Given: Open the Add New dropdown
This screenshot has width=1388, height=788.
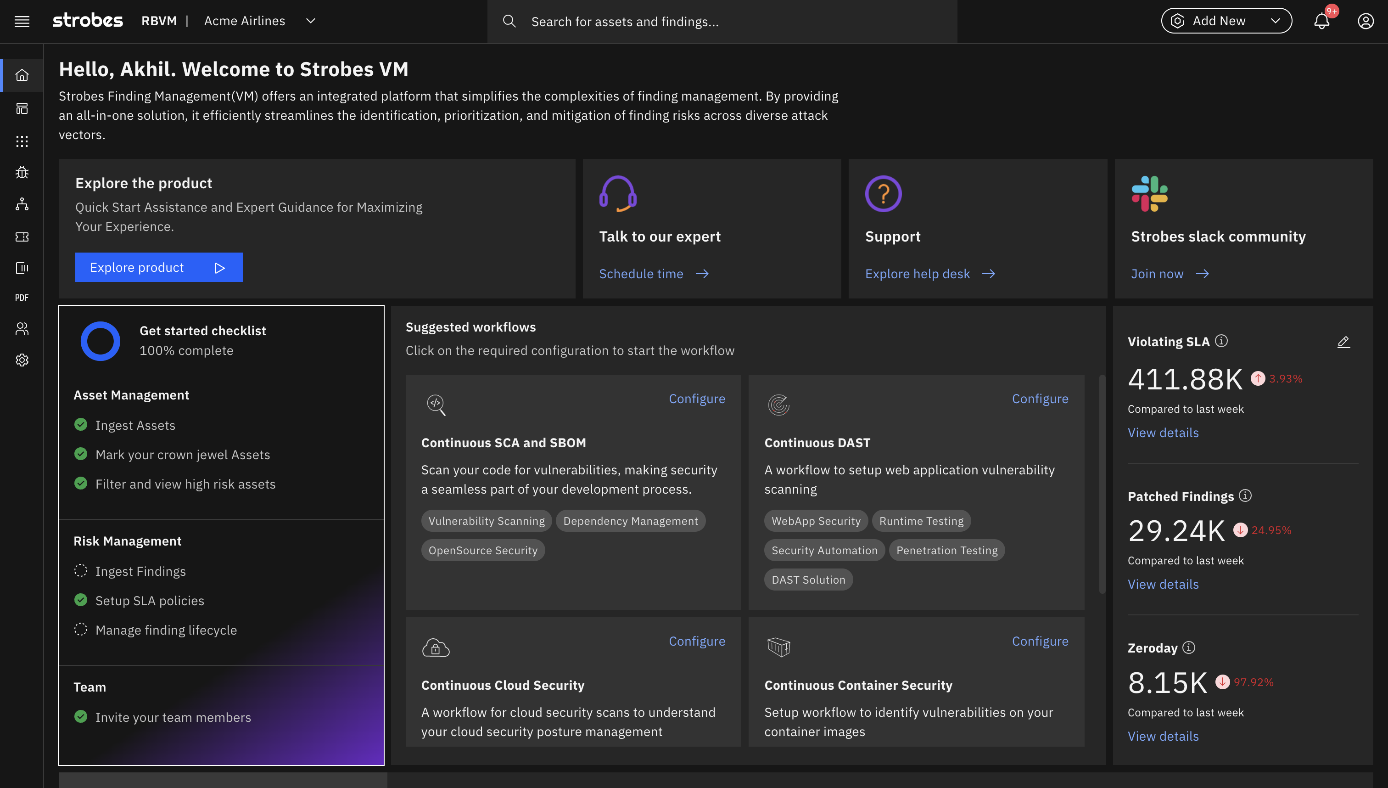Looking at the screenshot, I should point(1226,21).
